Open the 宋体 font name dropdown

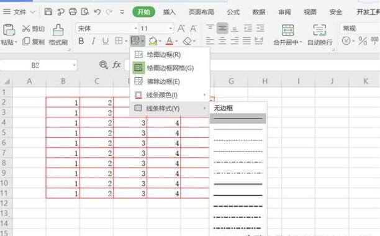136,29
